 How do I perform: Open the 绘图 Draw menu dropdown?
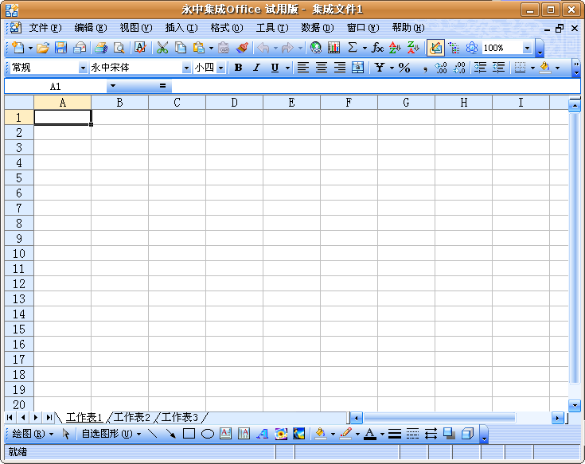[33, 434]
